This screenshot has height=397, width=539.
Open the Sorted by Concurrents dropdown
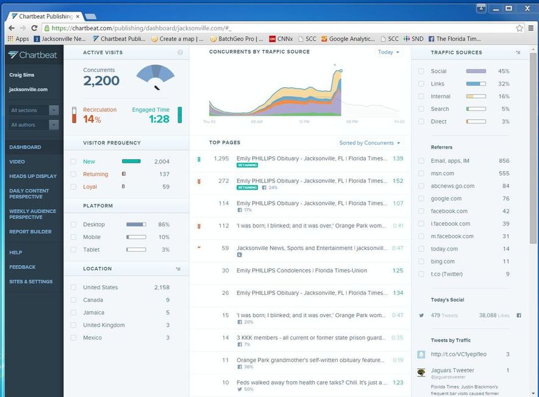pyautogui.click(x=369, y=143)
